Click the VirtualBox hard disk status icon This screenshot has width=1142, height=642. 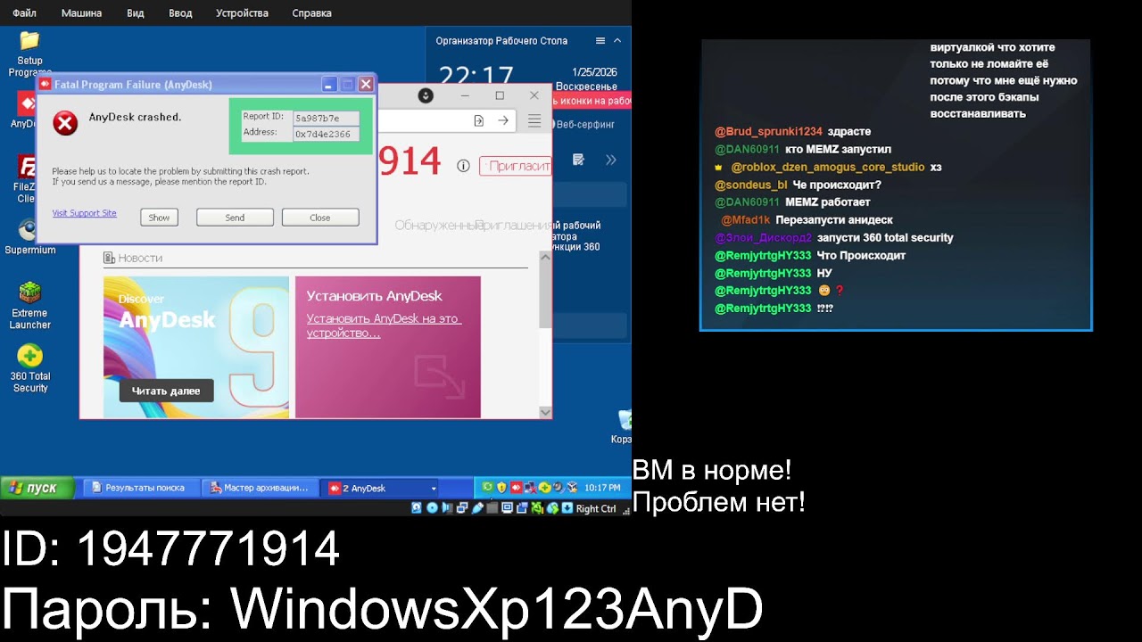[417, 508]
